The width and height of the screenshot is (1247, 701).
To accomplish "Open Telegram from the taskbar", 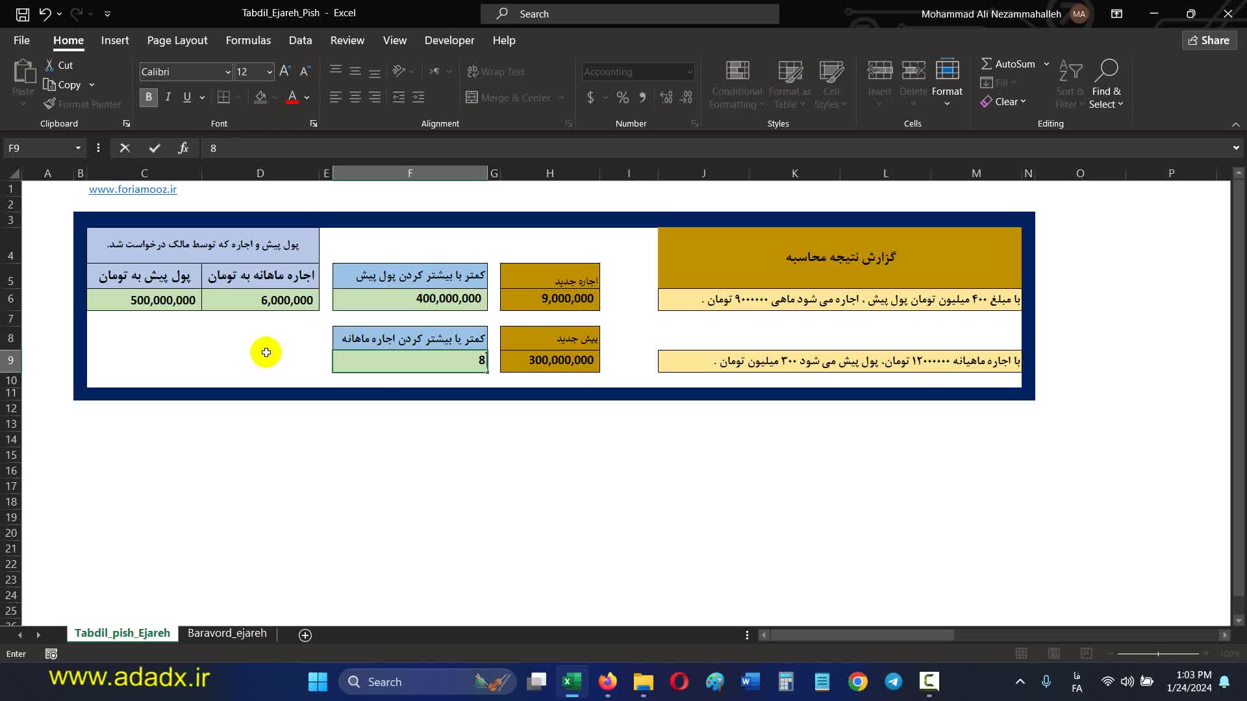I will [893, 682].
